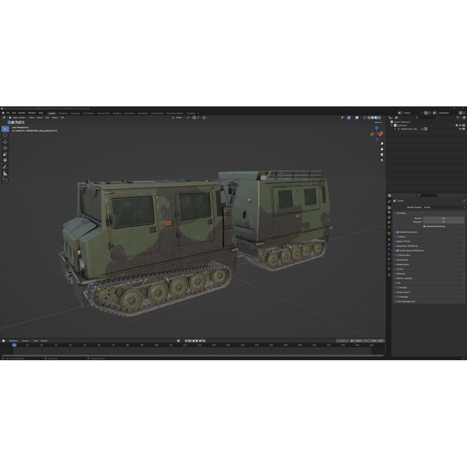Switch to wireframe viewport shading
This screenshot has height=467, width=467.
coord(369,118)
